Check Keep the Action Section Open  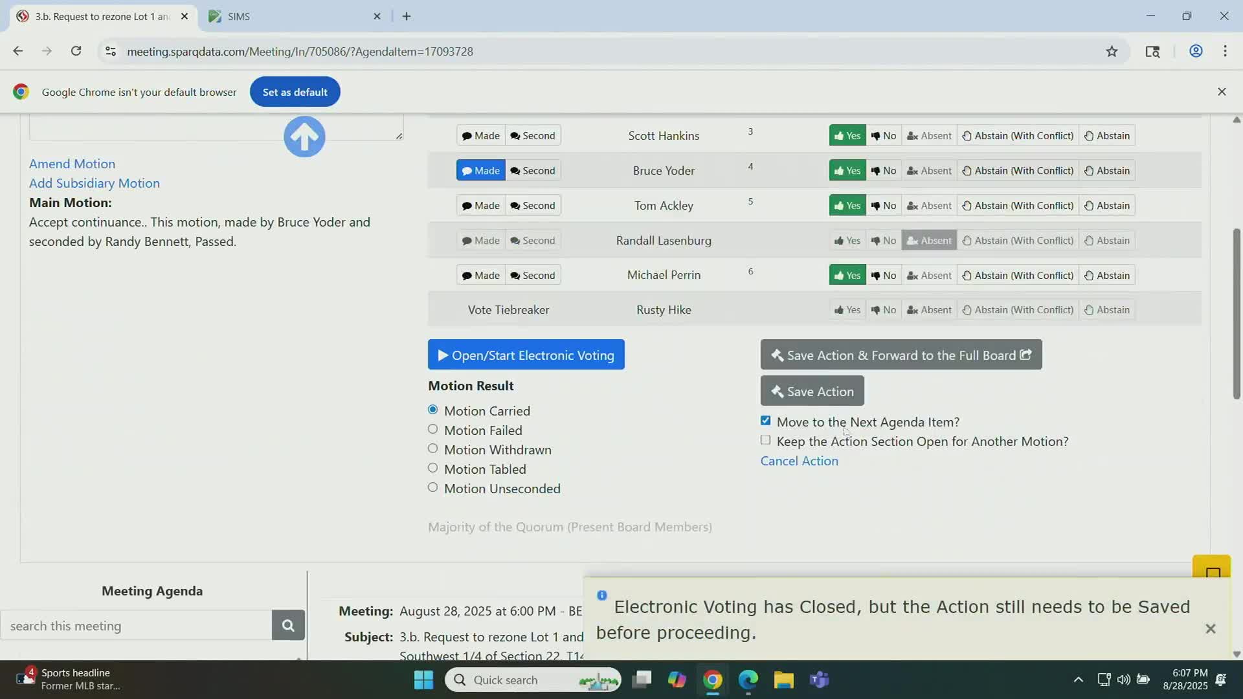coord(765,440)
